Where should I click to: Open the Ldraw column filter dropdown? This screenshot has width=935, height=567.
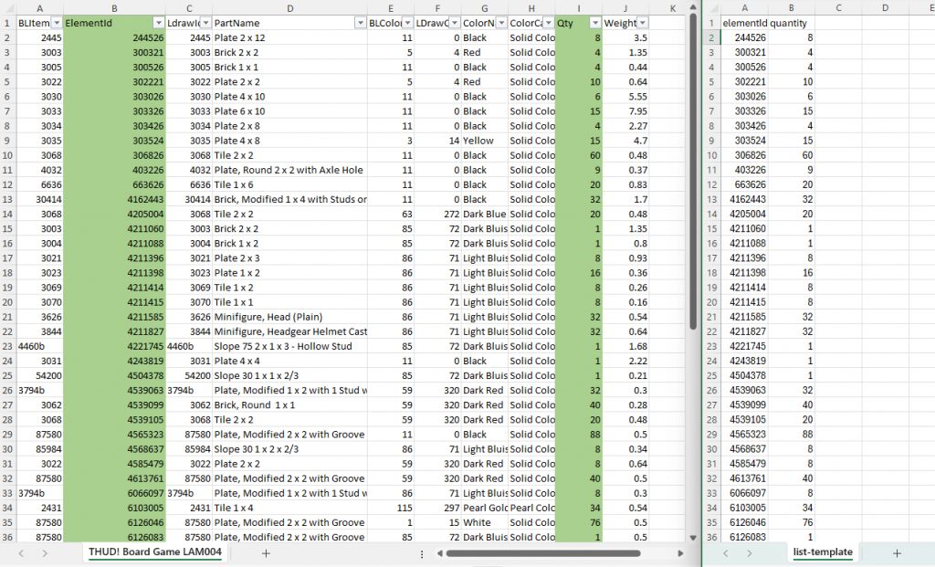pos(205,22)
